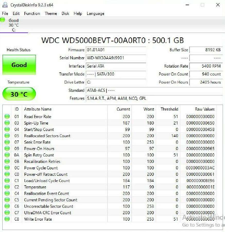Click raw value 00000000BE96
This screenshot has width=225, height=232.
200,181
